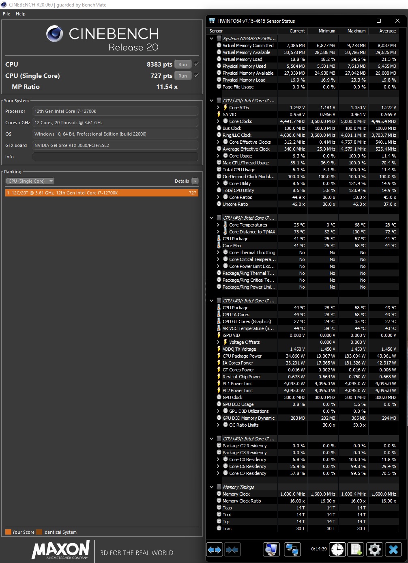408x563 pixels.
Task: Expand the Core Temperatures row
Action: click(218, 225)
